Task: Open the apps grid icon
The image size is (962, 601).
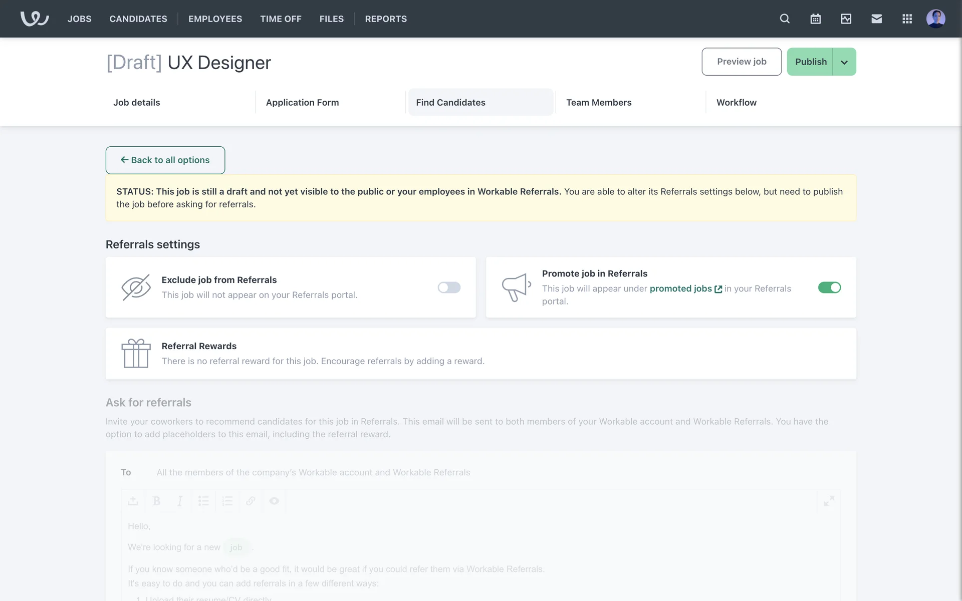Action: point(907,19)
